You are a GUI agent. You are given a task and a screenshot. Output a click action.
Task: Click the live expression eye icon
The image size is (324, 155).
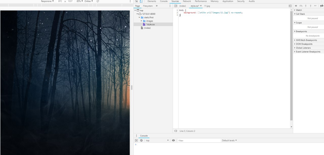173,140
